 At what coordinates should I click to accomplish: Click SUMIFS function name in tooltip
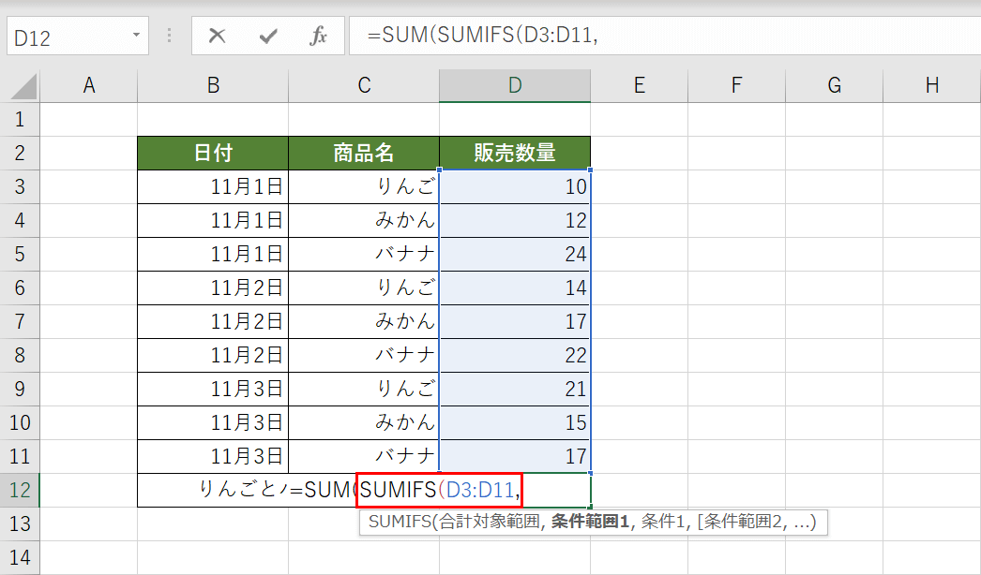pyautogui.click(x=397, y=523)
